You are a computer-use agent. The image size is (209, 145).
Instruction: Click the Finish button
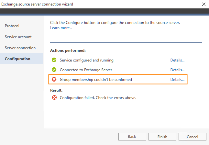pyautogui.click(x=162, y=137)
